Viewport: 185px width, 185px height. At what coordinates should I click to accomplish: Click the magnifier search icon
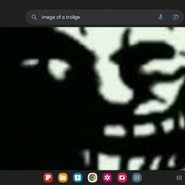tap(34, 17)
